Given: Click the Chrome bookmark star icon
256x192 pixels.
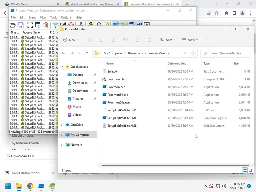Looking at the screenshot, I should point(216,13).
